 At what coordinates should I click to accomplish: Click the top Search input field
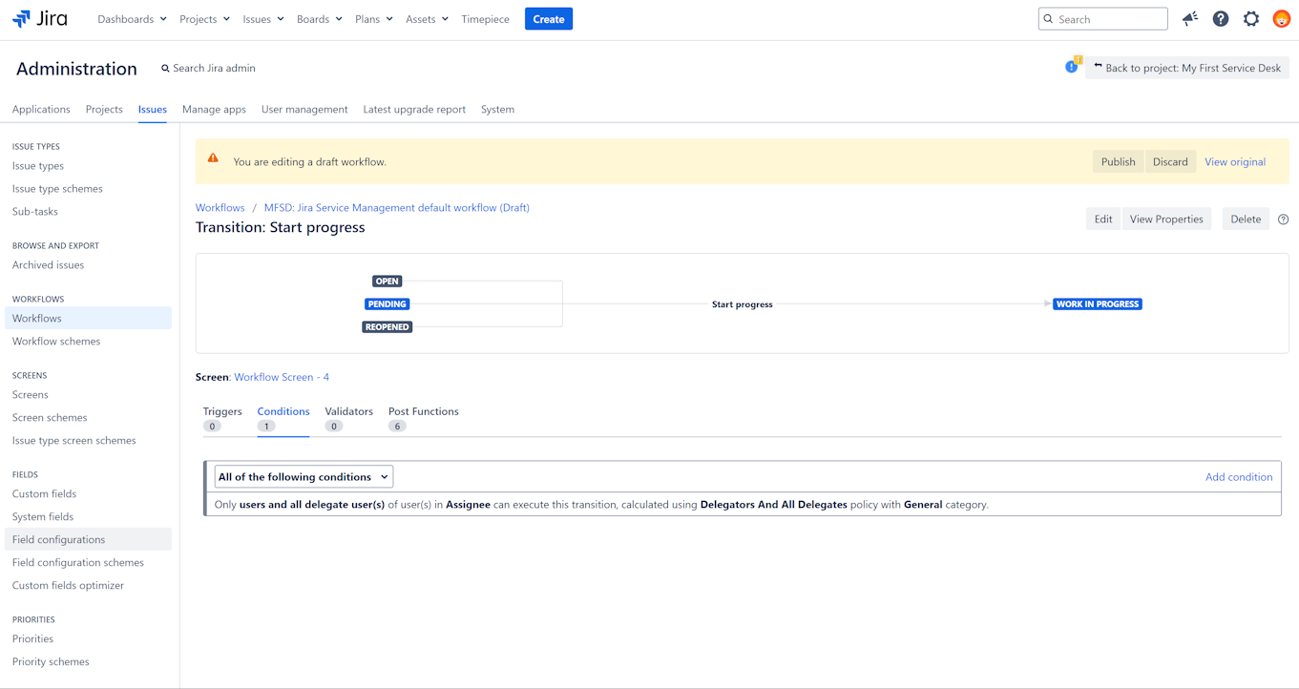[1109, 19]
